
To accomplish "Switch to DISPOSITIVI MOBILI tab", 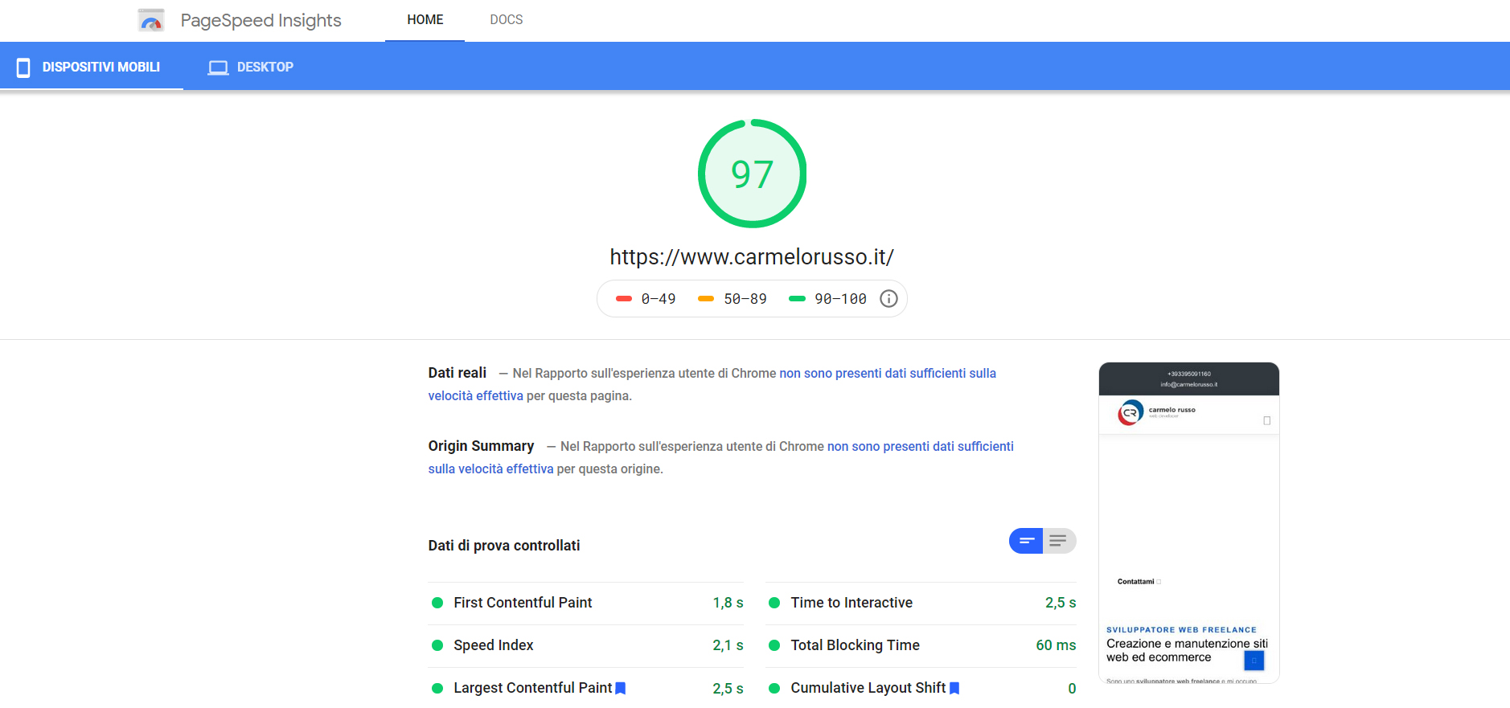I will [92, 67].
